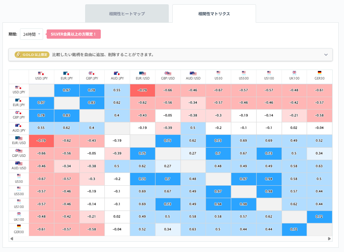
Task: Click the 比較したい銘柄 banner text link
Action: pos(103,55)
